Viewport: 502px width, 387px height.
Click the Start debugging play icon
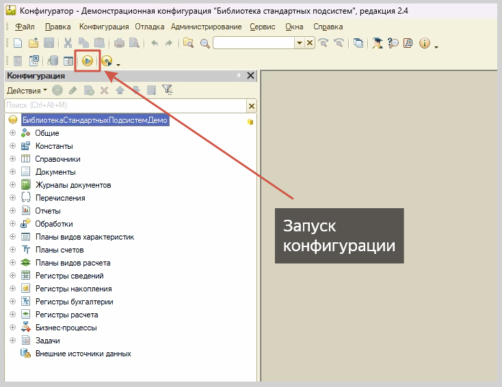(x=88, y=61)
